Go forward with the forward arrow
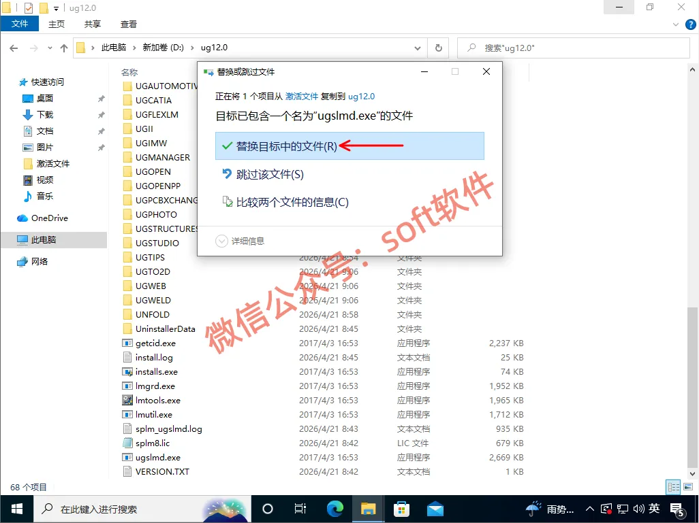The width and height of the screenshot is (699, 523). pos(34,48)
